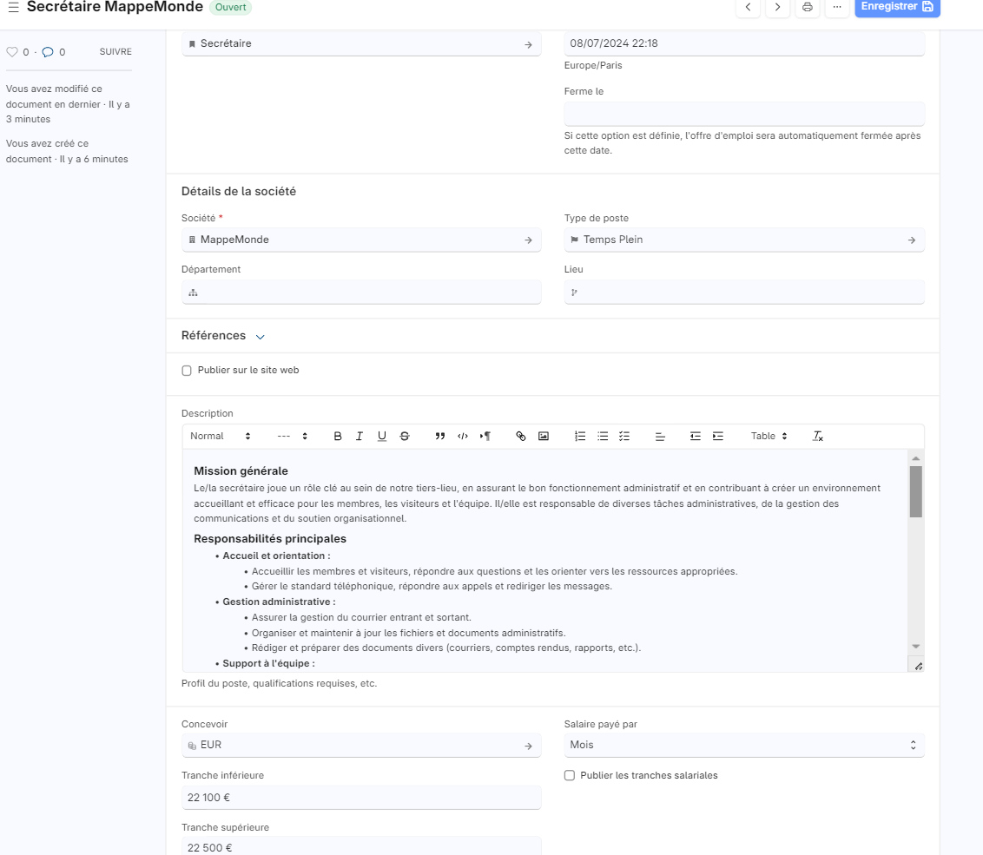Open the Salaire payé par dropdown
This screenshot has height=855, width=983.
tap(744, 745)
